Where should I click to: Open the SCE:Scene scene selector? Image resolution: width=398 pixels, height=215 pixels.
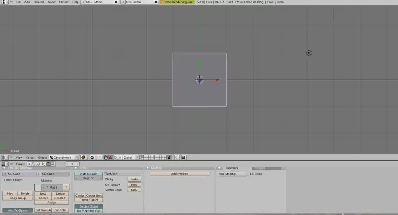tap(123, 2)
